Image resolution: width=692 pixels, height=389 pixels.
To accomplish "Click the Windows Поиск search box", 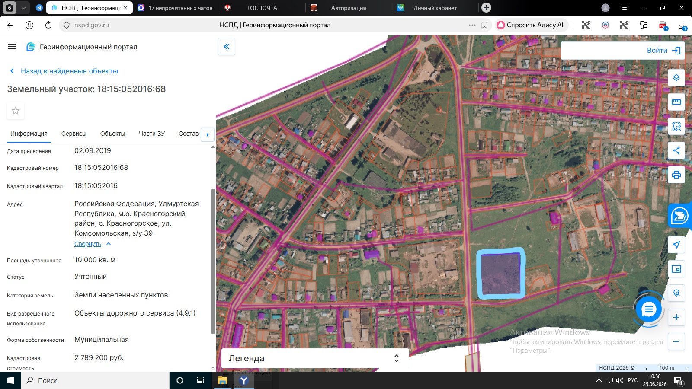I will [95, 380].
